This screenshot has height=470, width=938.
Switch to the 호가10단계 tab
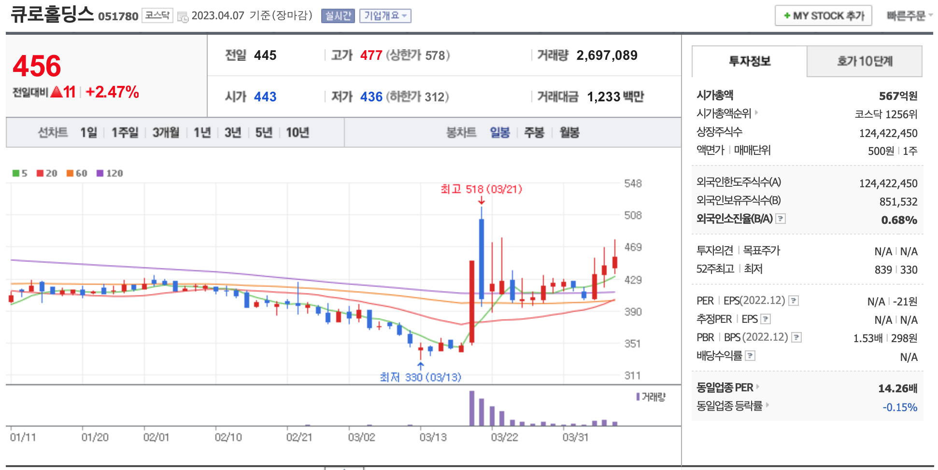point(864,61)
